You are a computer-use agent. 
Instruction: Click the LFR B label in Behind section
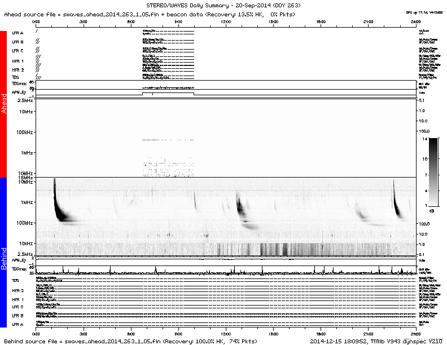[17, 316]
